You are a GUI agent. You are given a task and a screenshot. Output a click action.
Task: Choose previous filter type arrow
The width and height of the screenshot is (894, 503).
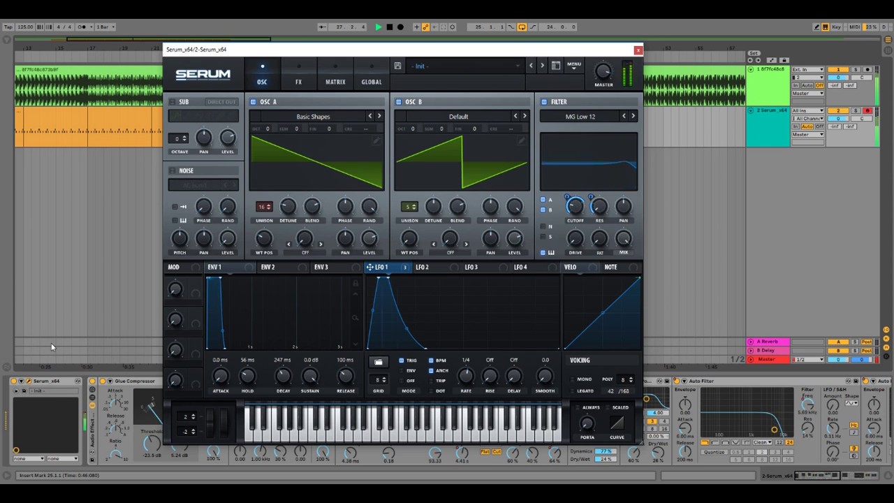(624, 116)
